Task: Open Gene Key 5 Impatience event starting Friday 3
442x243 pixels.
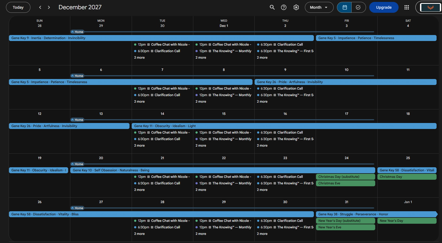Action: click(376, 38)
